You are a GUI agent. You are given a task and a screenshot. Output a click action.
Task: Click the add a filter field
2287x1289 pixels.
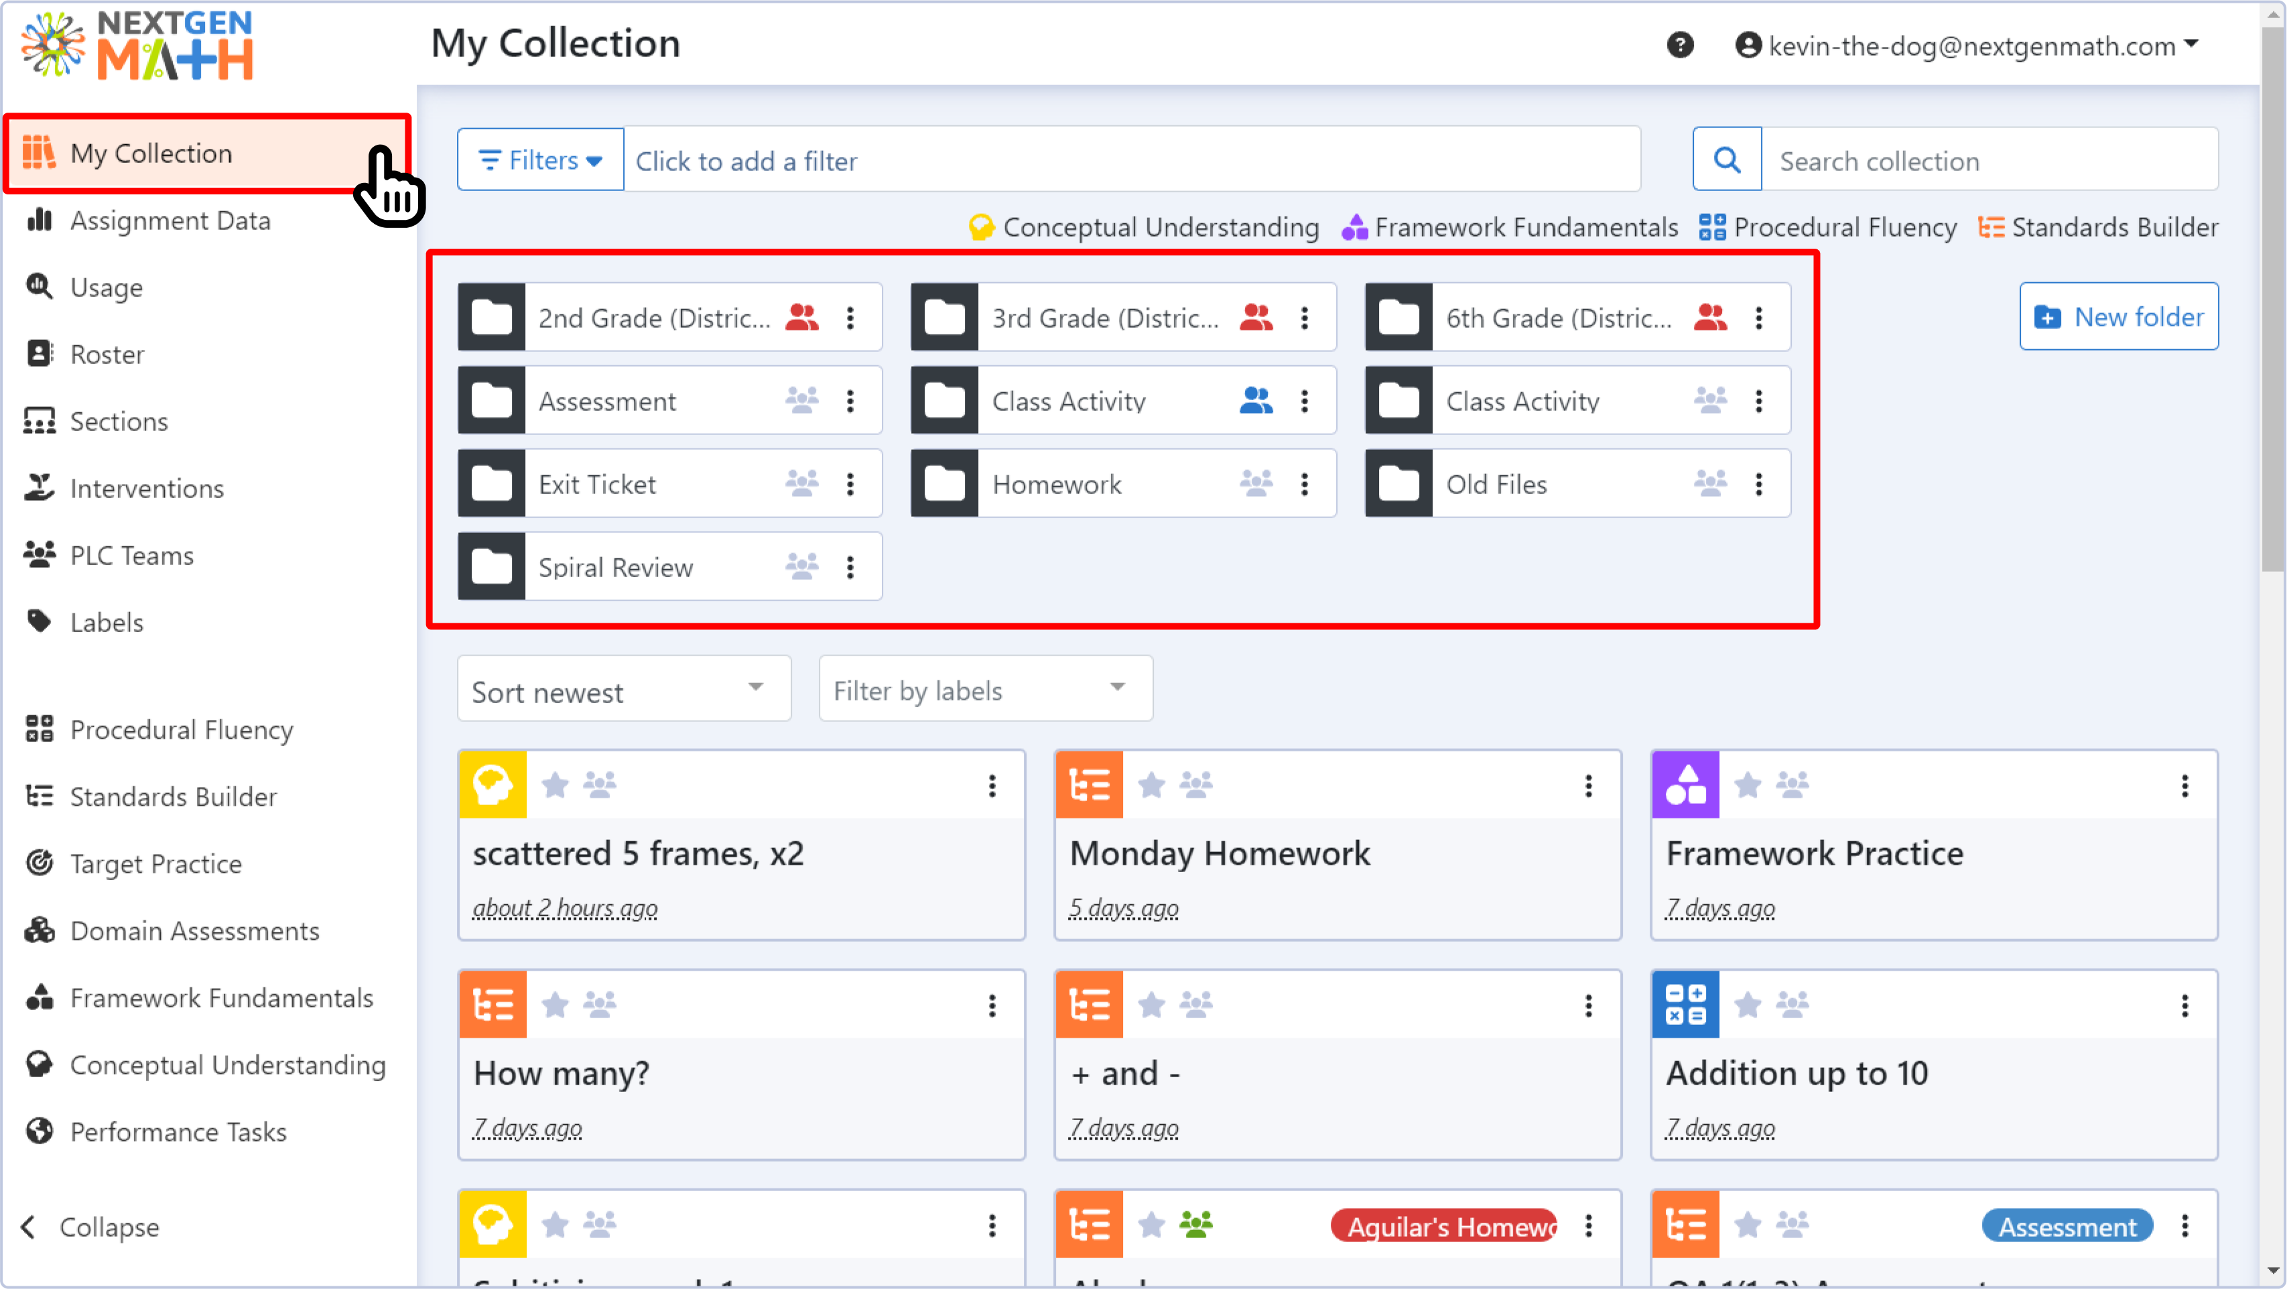click(x=1132, y=160)
